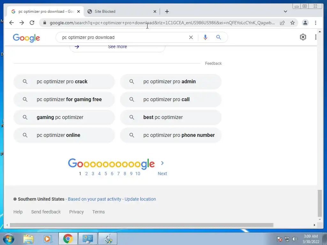
Task: Open the Action Center flag icon
Action: click(x=279, y=239)
